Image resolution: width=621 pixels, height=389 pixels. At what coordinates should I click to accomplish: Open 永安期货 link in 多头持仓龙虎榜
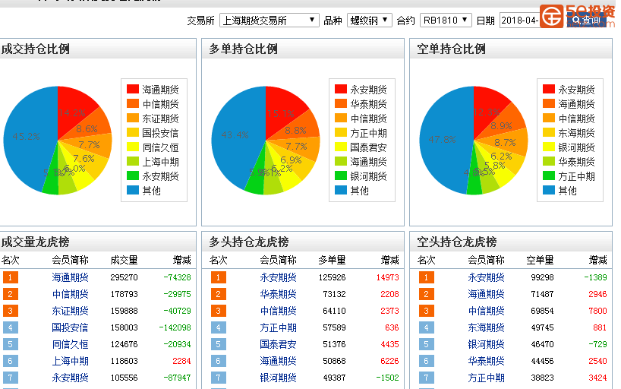pyautogui.click(x=278, y=277)
